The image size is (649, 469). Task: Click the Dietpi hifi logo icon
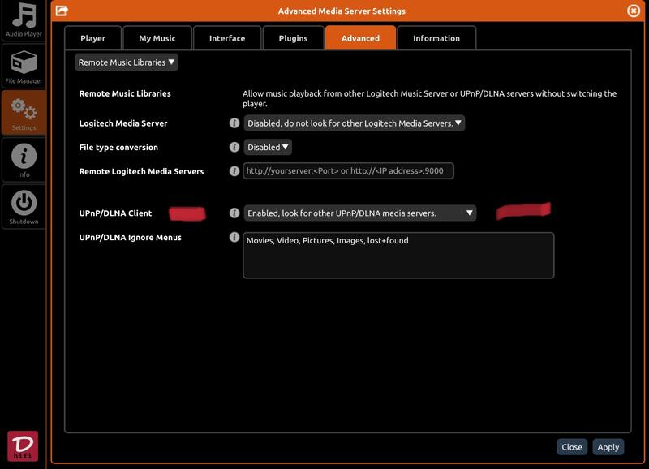[x=23, y=446]
